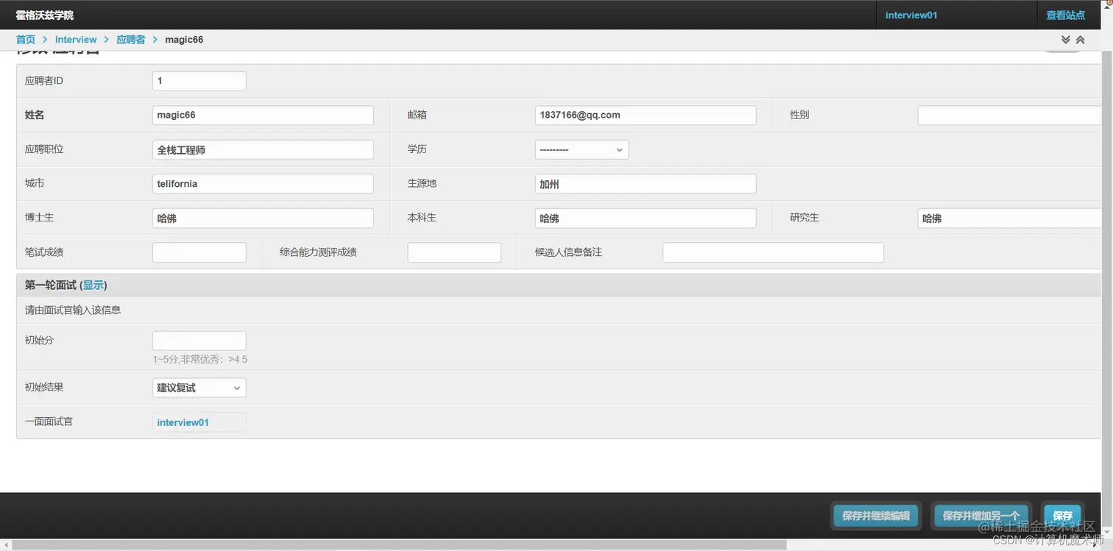Click 保存并增加另一个 button
Screen dimensions: 1113x551
(981, 516)
